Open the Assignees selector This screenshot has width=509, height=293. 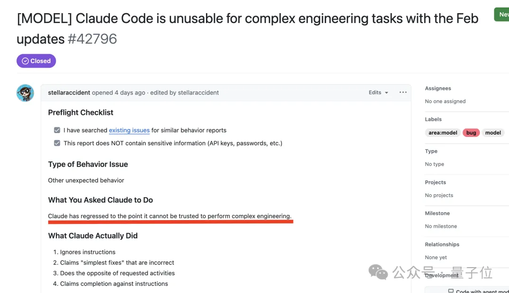(438, 88)
